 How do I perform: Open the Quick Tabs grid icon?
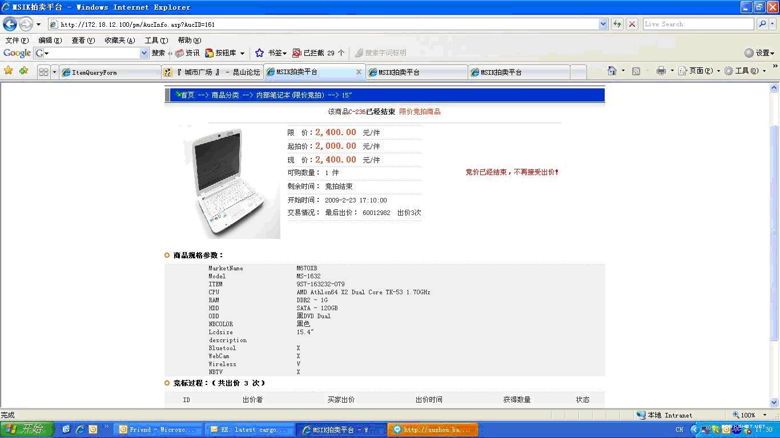(43, 72)
